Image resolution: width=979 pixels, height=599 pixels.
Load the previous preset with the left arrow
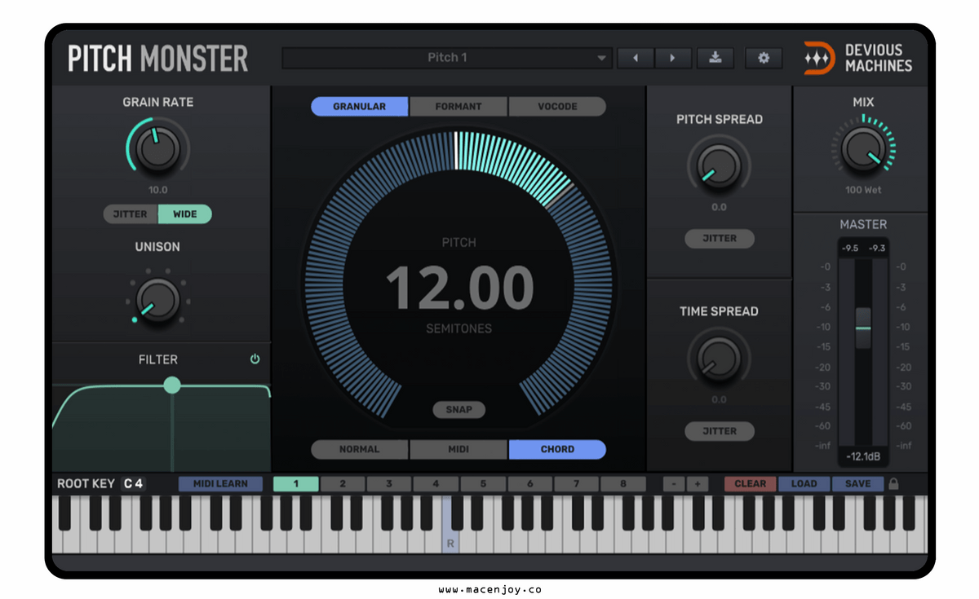pyautogui.click(x=636, y=58)
